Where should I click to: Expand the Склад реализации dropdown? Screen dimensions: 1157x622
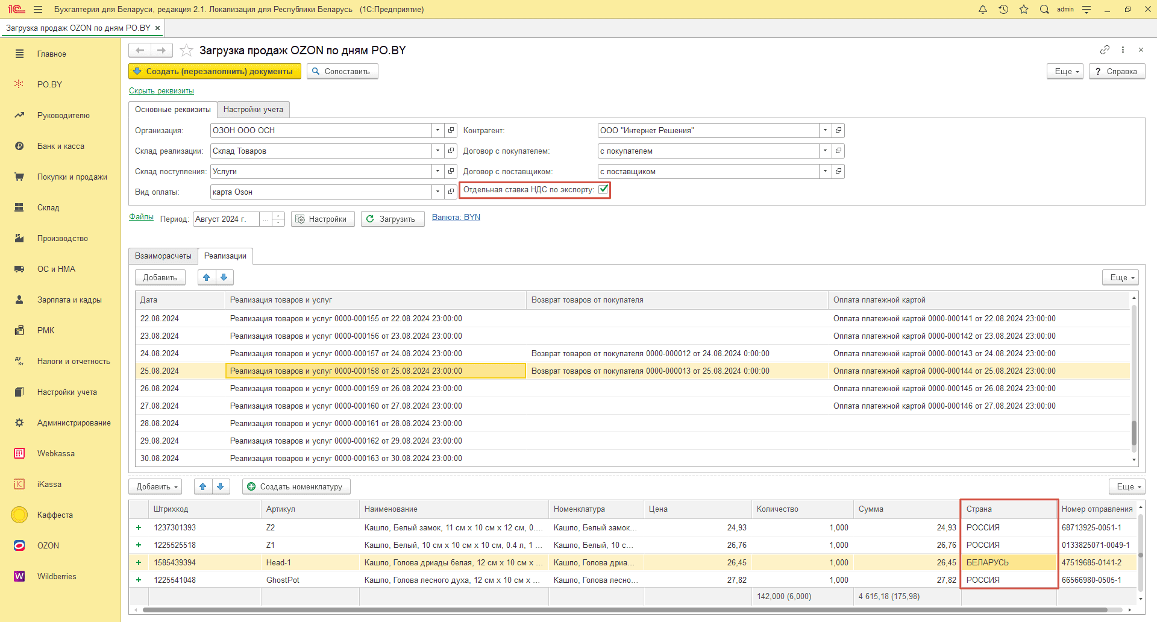438,151
